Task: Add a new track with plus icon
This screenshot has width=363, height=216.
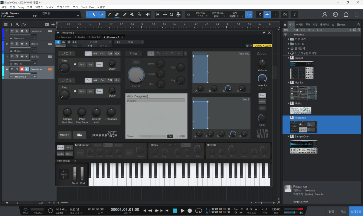Action: [53, 25]
